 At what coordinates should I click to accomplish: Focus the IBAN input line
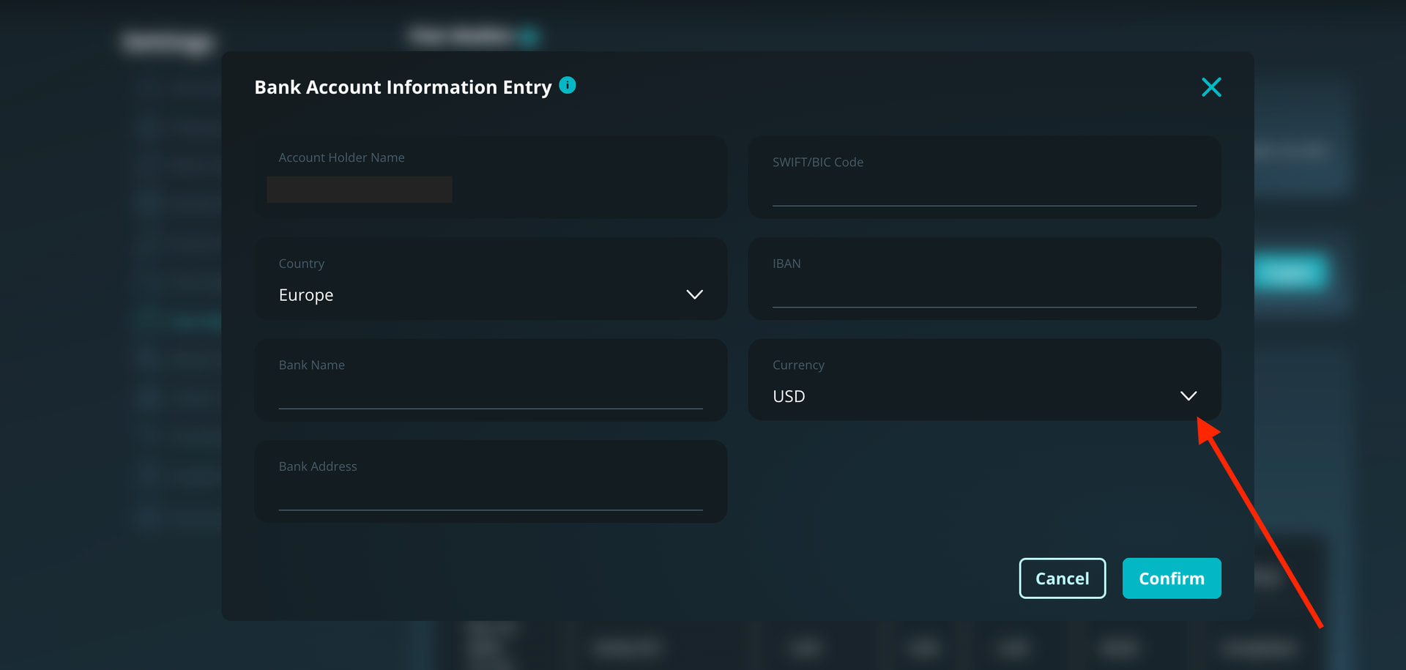pos(983,294)
